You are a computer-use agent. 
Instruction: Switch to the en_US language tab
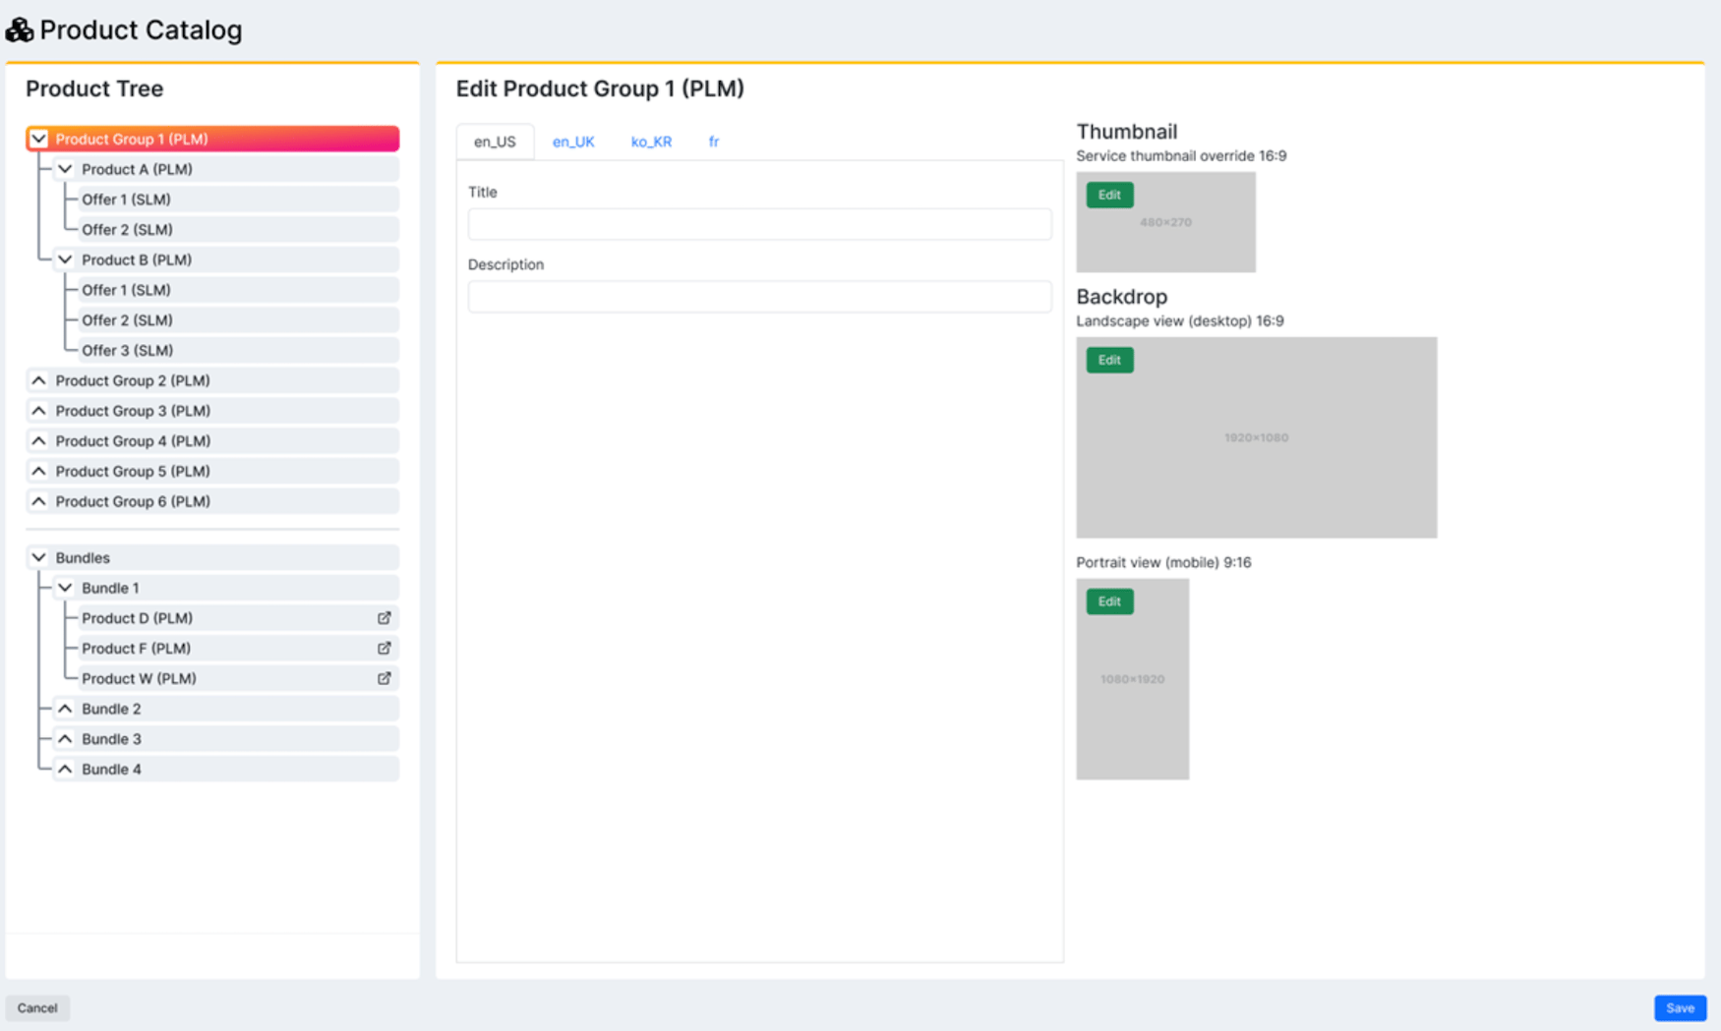click(x=495, y=142)
